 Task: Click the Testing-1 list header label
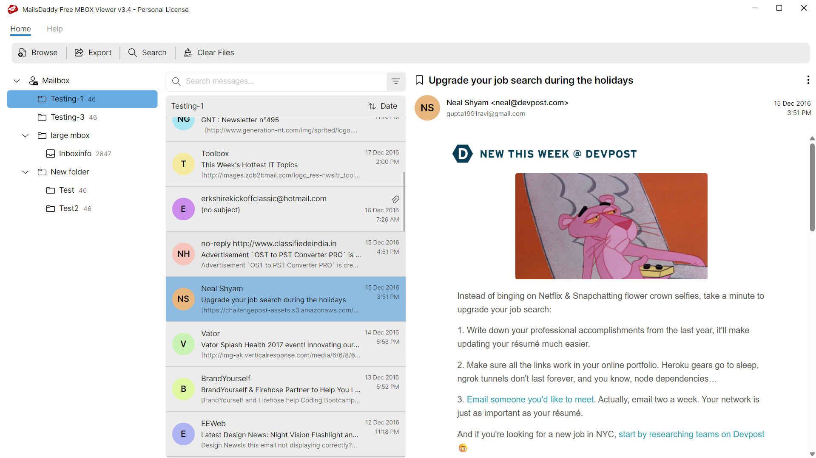point(187,106)
